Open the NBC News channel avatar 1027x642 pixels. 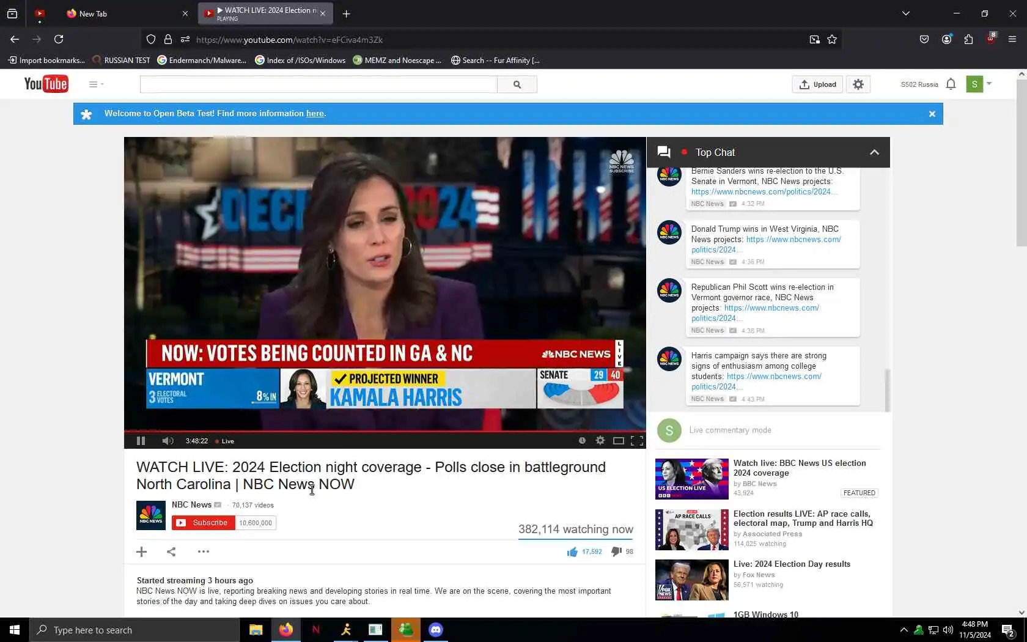point(151,515)
